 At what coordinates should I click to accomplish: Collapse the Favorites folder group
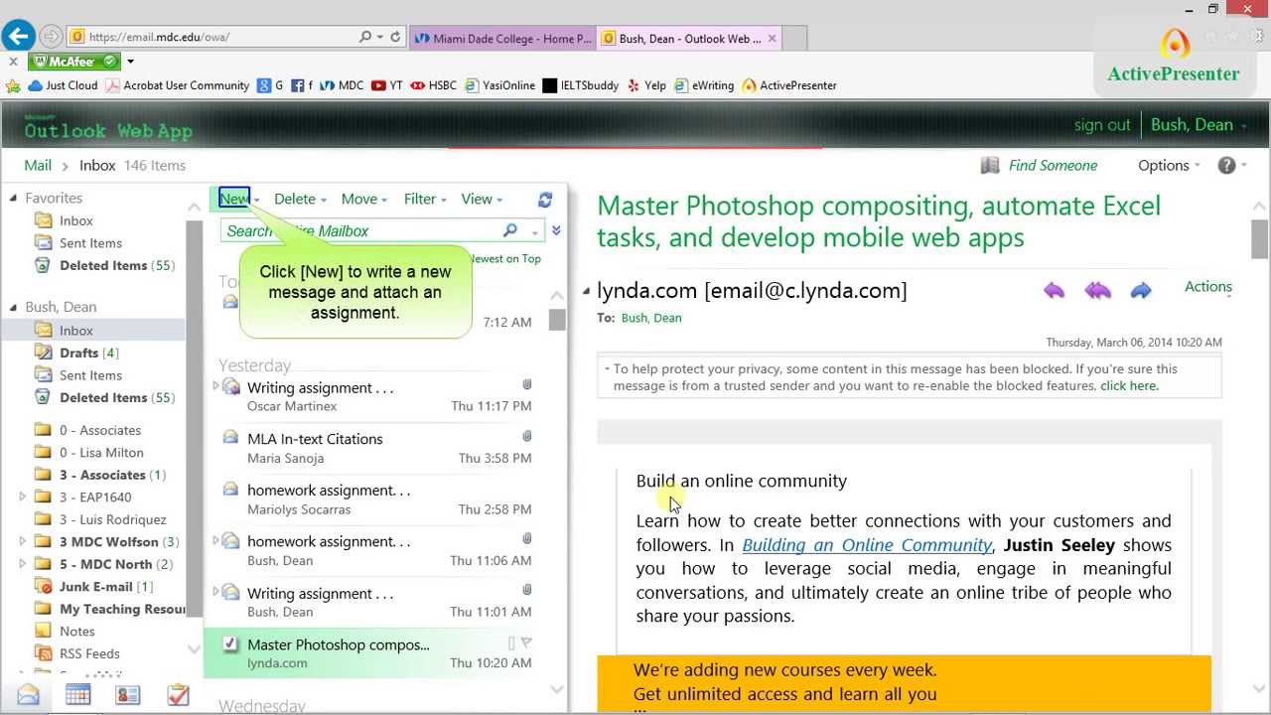click(14, 198)
